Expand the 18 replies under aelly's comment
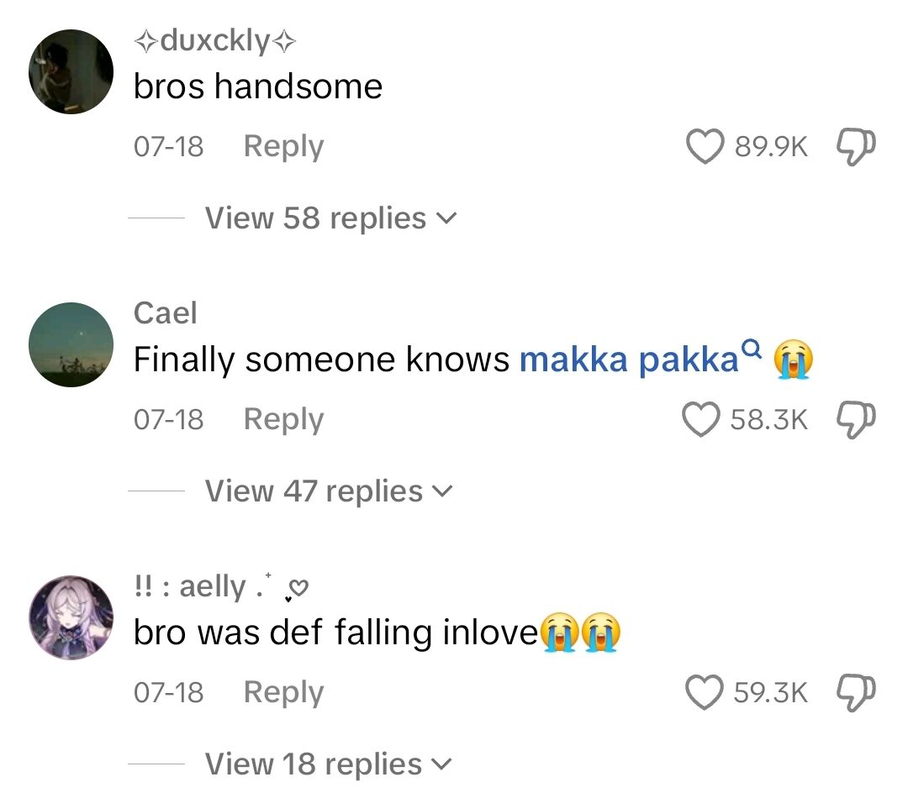The image size is (908, 798). (324, 764)
